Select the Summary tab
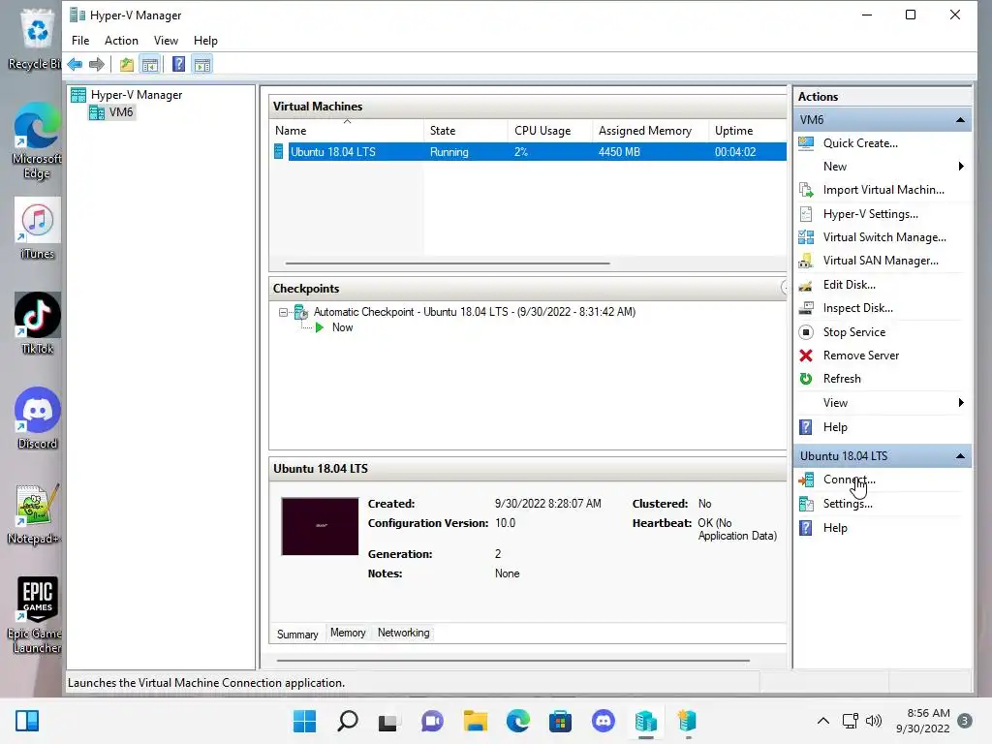Image resolution: width=992 pixels, height=744 pixels. (x=297, y=634)
